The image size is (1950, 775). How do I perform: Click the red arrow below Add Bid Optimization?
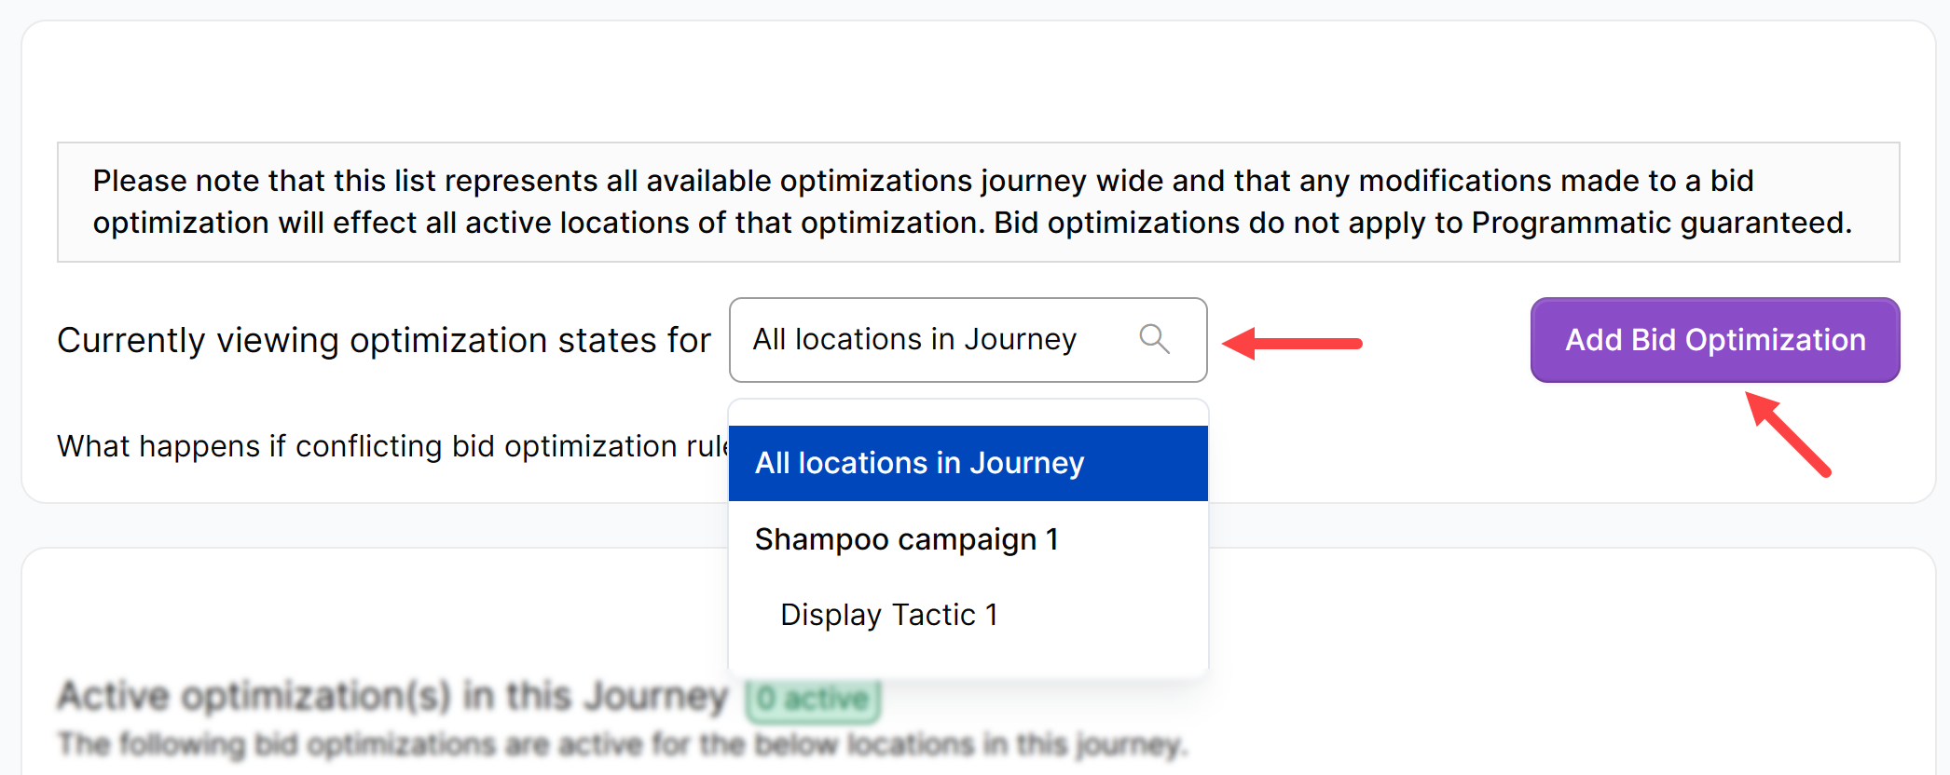(1788, 434)
